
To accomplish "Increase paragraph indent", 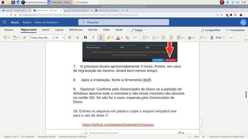I will [170, 37].
